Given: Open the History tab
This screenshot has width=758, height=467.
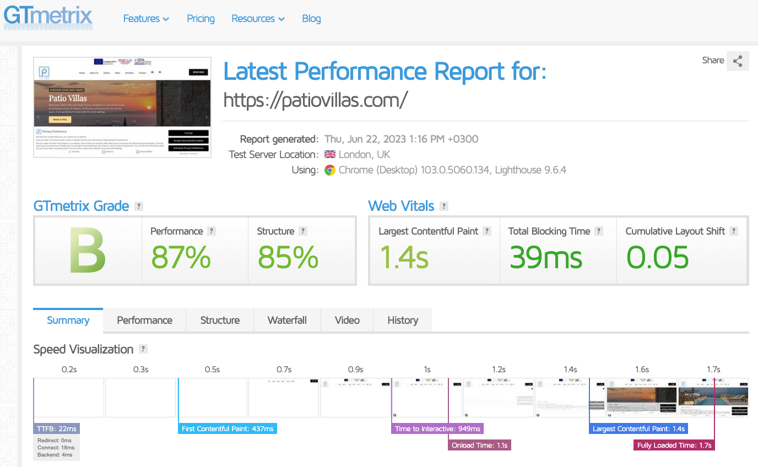Looking at the screenshot, I should click(x=403, y=321).
